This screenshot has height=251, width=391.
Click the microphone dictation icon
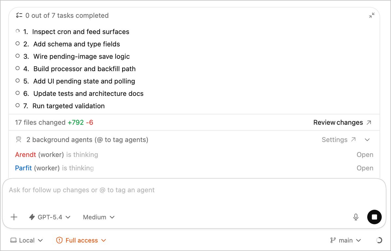pos(356,217)
